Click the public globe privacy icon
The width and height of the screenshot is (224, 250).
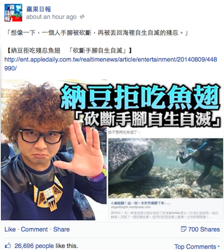82,17
